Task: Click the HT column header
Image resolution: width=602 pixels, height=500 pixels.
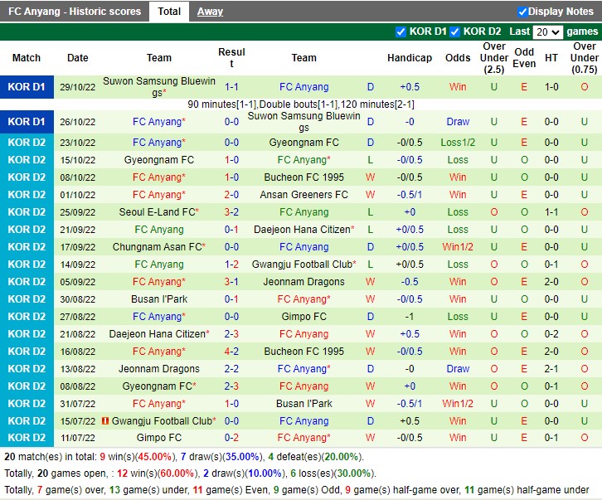Action: point(551,58)
